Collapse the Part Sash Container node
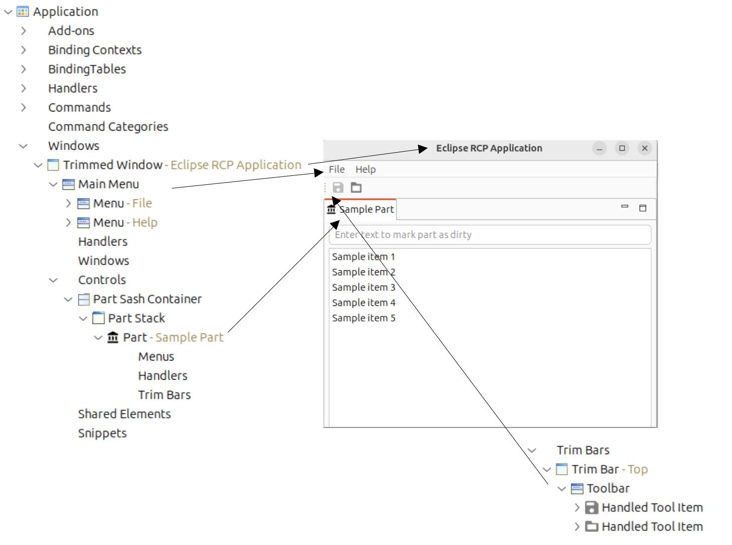The height and width of the screenshot is (545, 732). (68, 299)
